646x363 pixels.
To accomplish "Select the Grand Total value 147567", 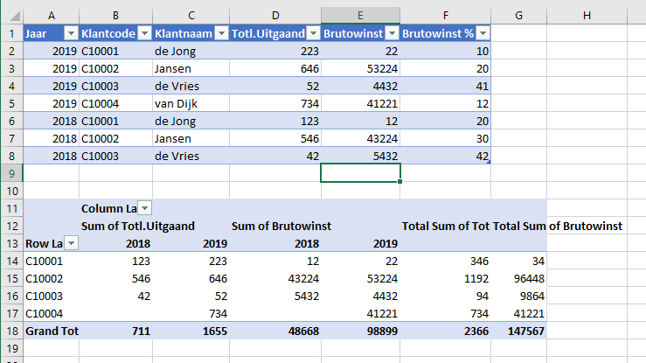I will pos(518,331).
